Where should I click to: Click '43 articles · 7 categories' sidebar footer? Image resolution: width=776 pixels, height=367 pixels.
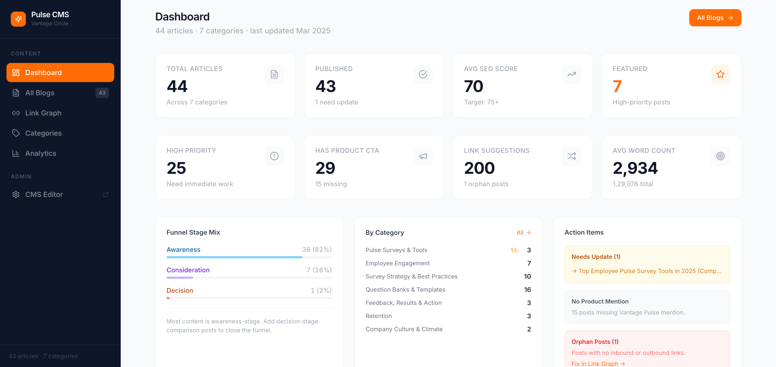tap(43, 356)
